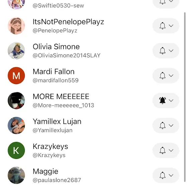Screen dimensions: 187x187
Task: Expand notification chevron for MORE MEEEEEE
Action: click(171, 101)
